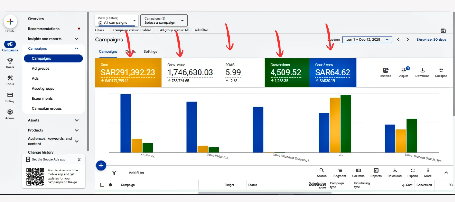Open table Search magnifier icon

pos(321,171)
